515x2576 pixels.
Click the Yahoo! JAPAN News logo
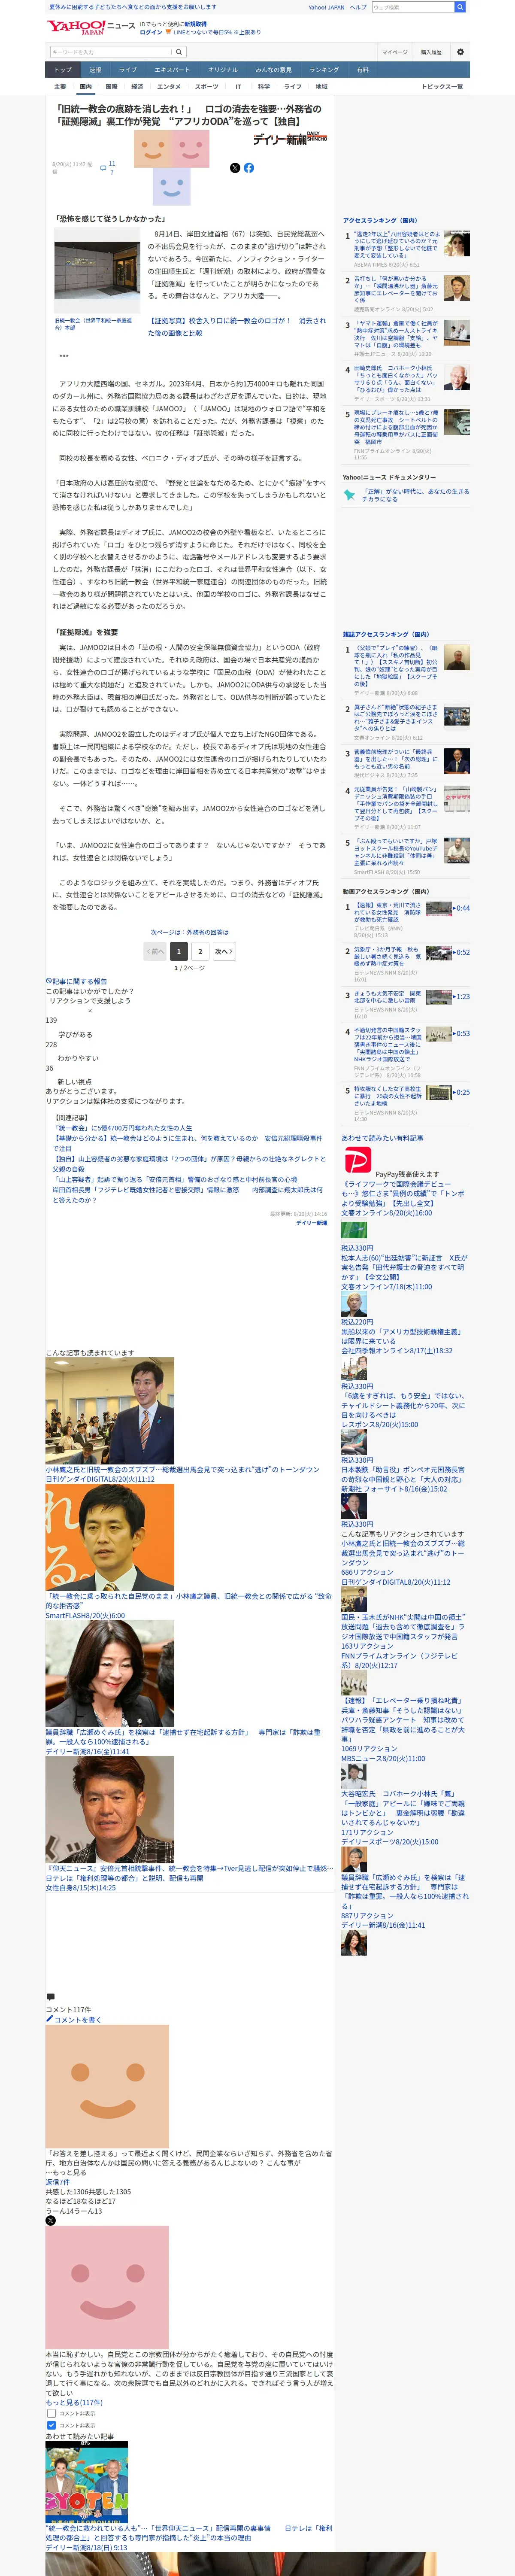click(x=91, y=27)
